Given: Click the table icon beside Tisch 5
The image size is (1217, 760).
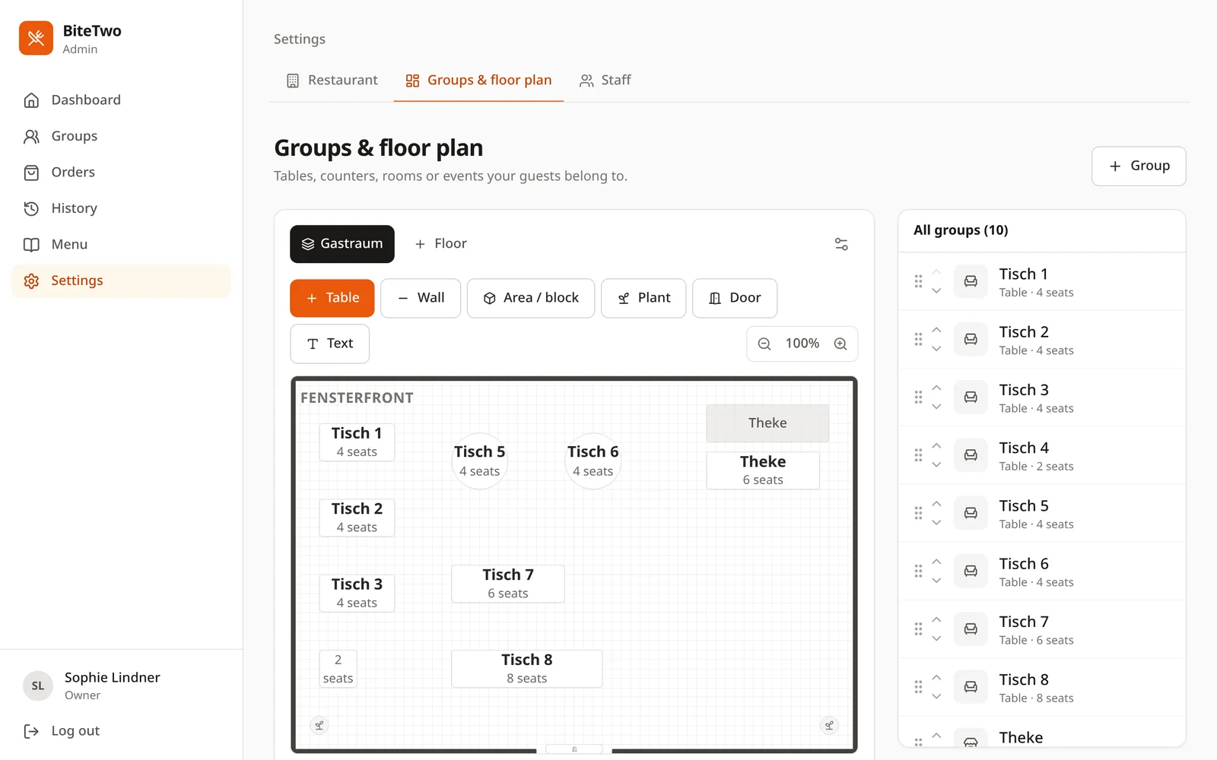Looking at the screenshot, I should (971, 513).
